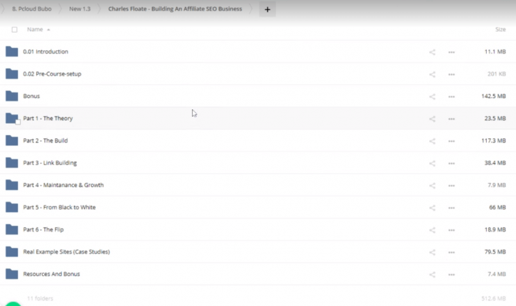The width and height of the screenshot is (516, 306).
Task: Sort by the Name column header
Action: tap(35, 30)
